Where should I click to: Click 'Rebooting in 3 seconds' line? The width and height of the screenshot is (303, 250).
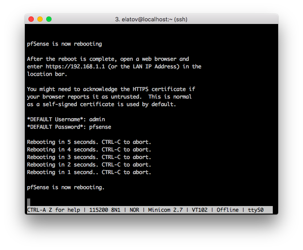(x=89, y=157)
